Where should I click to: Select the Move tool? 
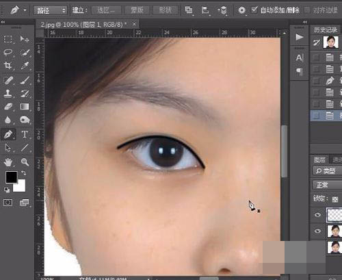(25, 39)
